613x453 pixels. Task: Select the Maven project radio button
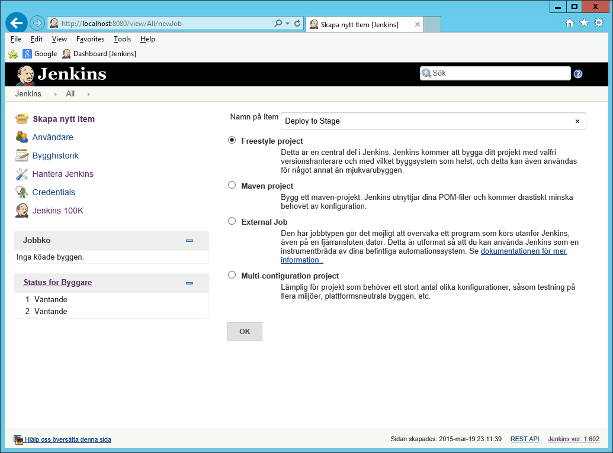232,185
